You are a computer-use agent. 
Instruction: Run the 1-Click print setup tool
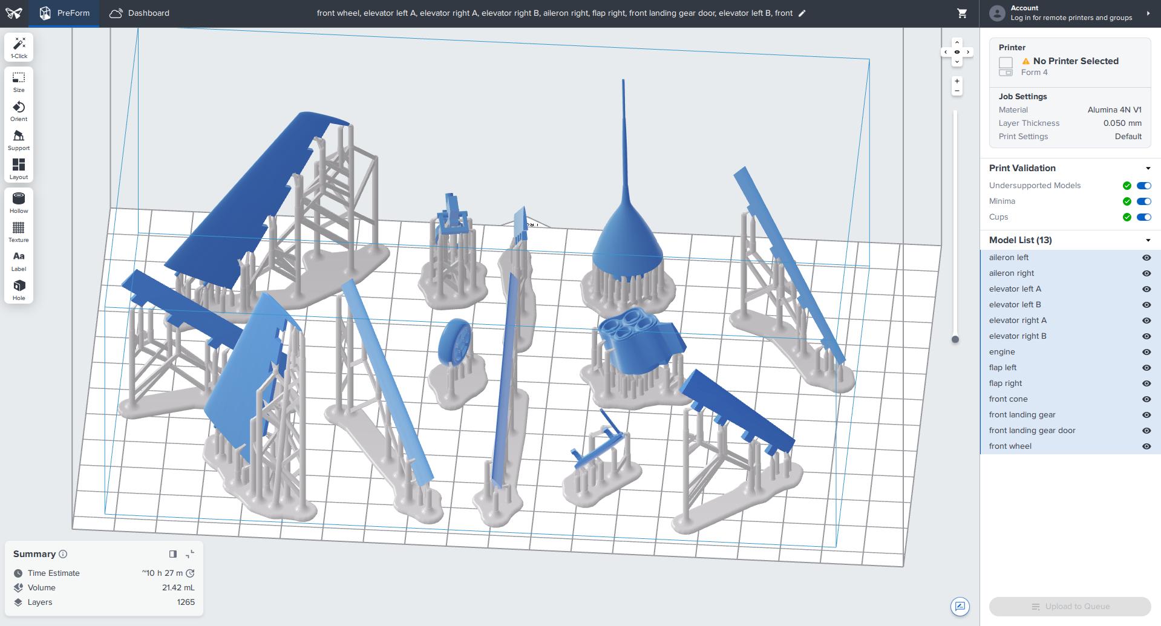19,47
